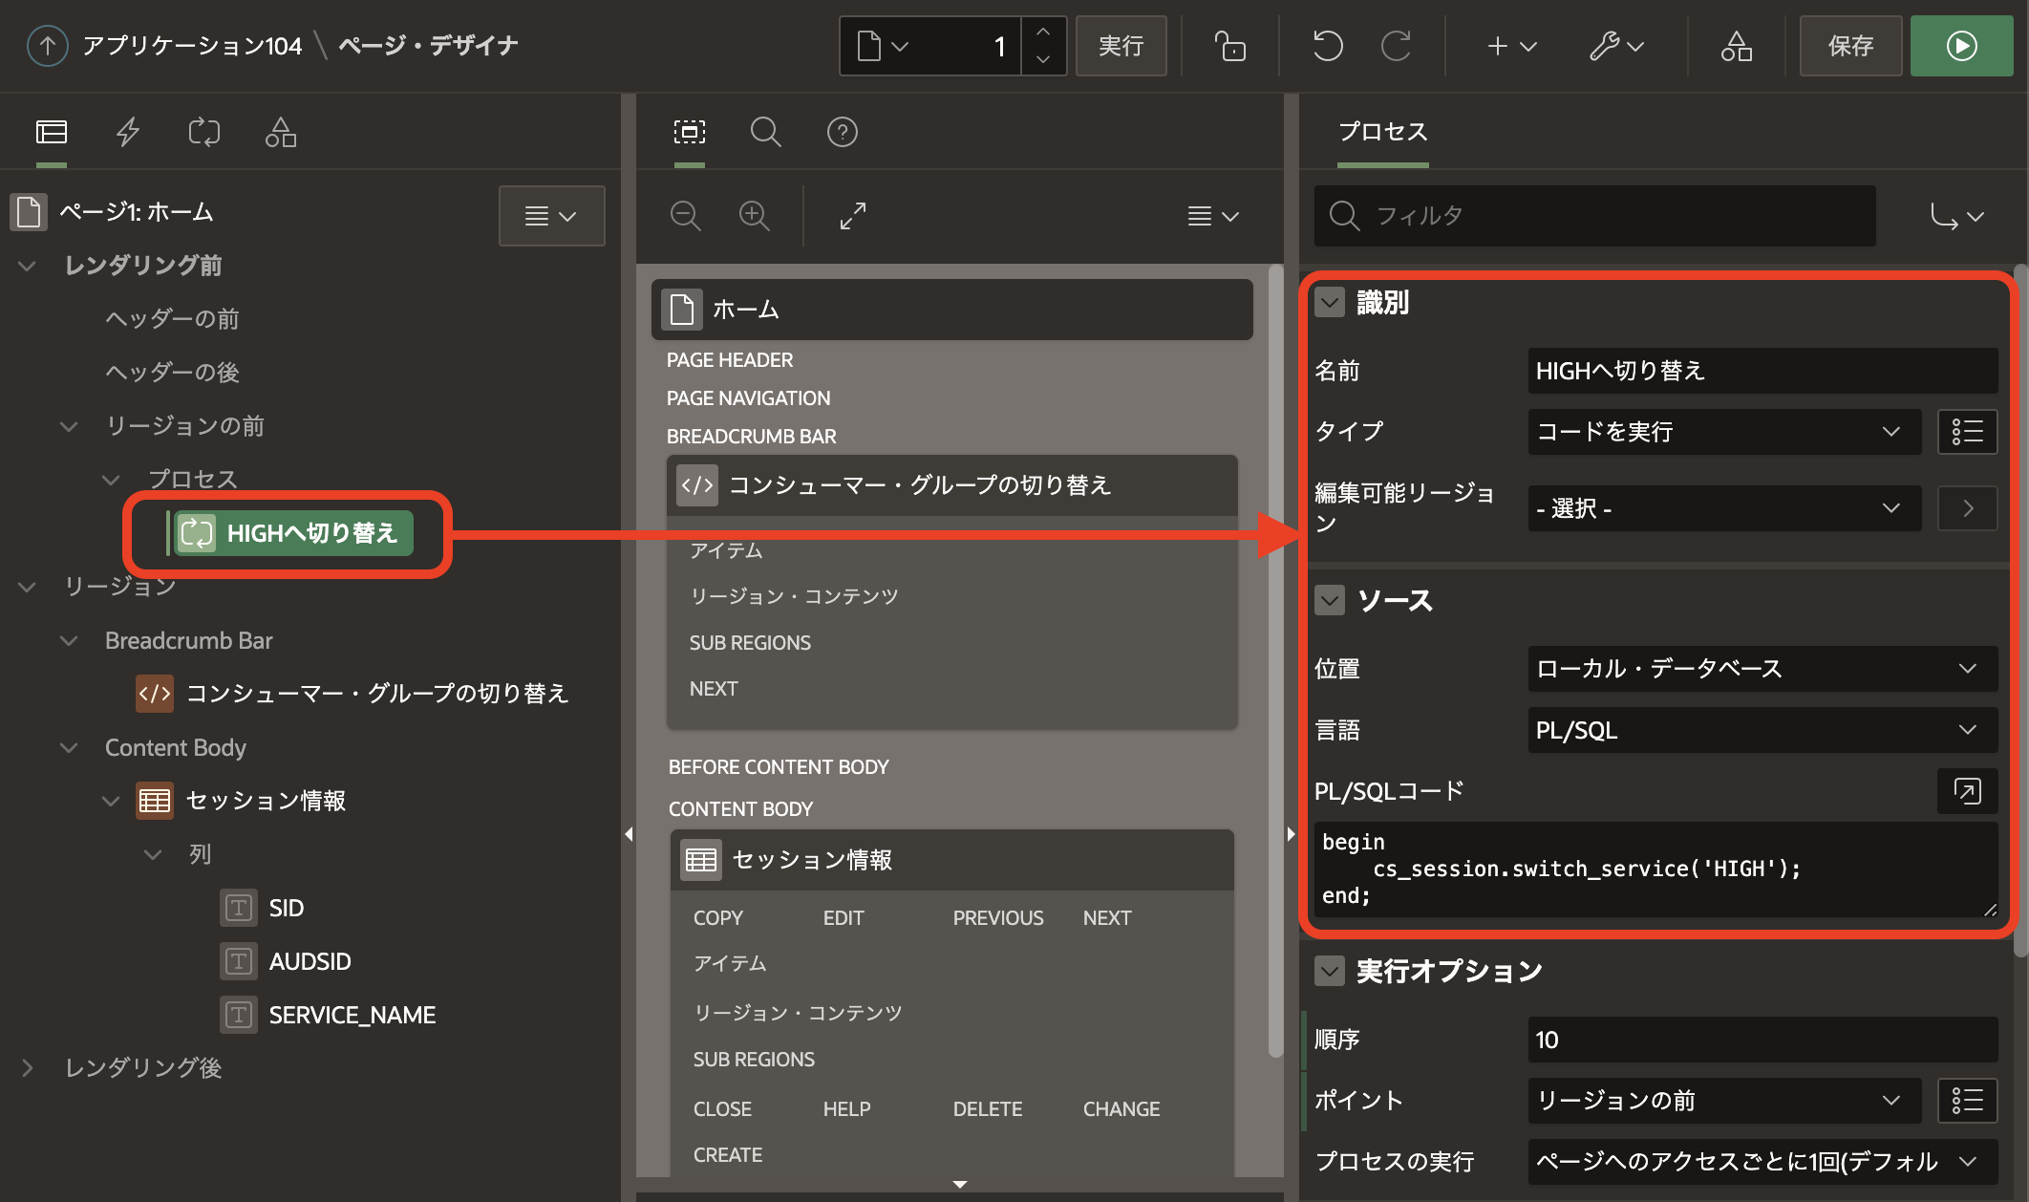Open the Page Search magnifier tab

point(766,132)
